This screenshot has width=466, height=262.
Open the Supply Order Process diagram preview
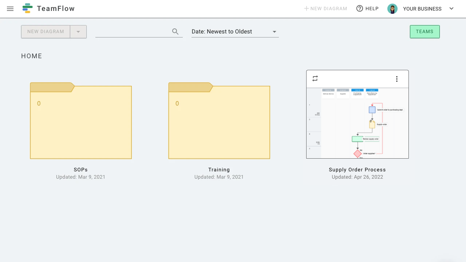pyautogui.click(x=357, y=124)
